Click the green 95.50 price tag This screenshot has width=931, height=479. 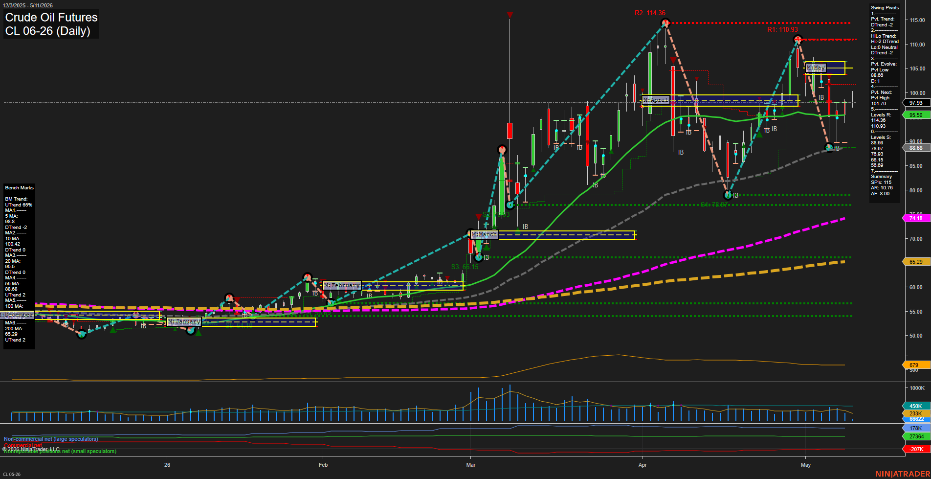click(x=916, y=115)
